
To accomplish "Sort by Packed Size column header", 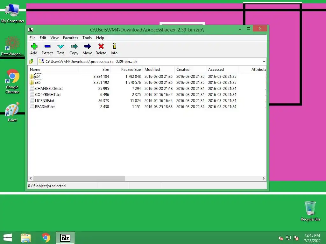I will click(x=127, y=70).
